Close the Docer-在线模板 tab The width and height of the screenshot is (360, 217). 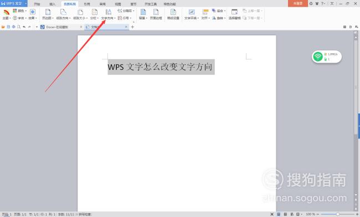81,27
